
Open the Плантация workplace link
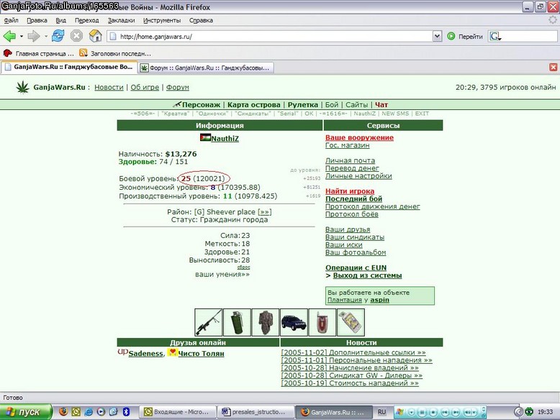tap(345, 300)
